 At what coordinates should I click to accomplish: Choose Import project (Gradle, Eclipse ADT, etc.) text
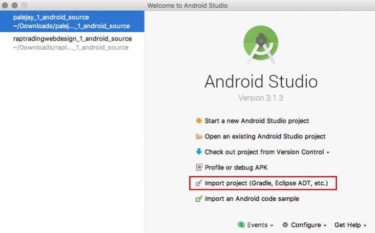click(x=266, y=183)
